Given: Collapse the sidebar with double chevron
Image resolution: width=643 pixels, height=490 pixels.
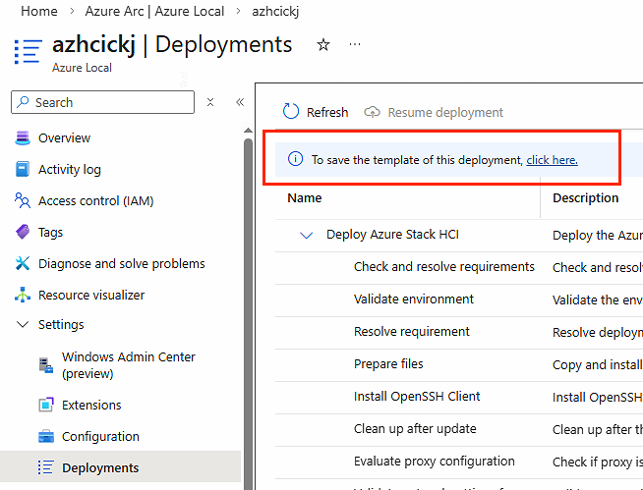Looking at the screenshot, I should pos(239,102).
